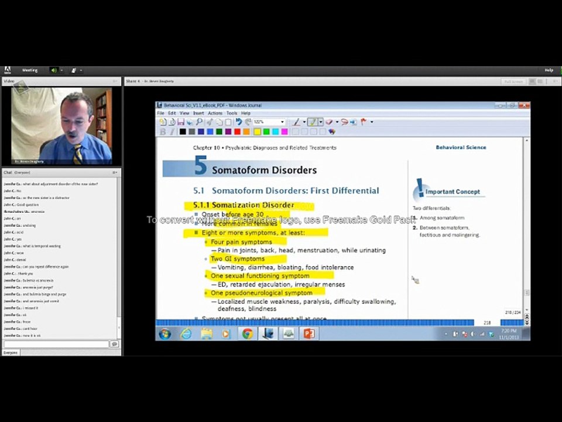This screenshot has height=422, width=562.
Task: Open the custom color palette icon
Action: pyautogui.click(x=333, y=132)
